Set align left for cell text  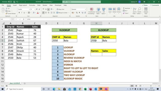tap(43, 13)
